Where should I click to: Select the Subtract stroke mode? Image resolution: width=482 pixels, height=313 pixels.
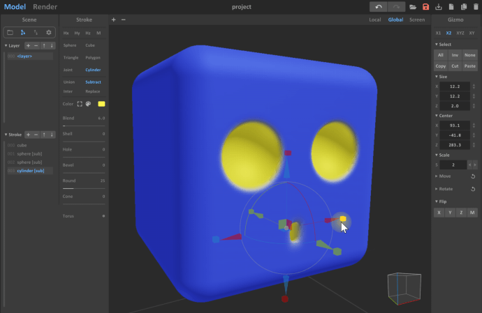click(x=93, y=82)
